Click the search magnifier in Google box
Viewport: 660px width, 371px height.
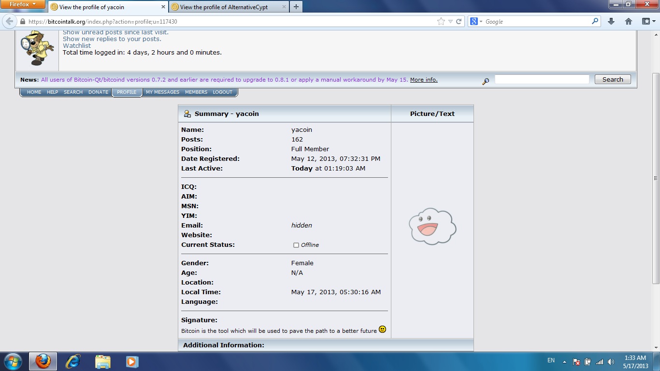pyautogui.click(x=595, y=21)
